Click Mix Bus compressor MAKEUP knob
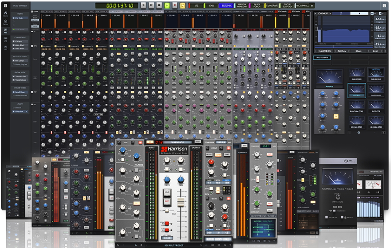391x248 pixels. [x=336, y=94]
